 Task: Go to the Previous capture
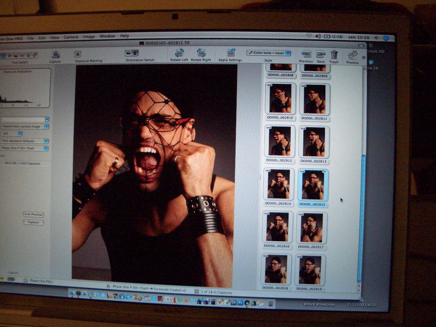[x=306, y=54]
